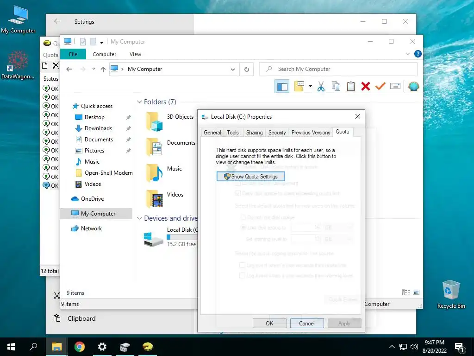Open the Customize Quick Access Toolbar dropdown

pos(101,42)
